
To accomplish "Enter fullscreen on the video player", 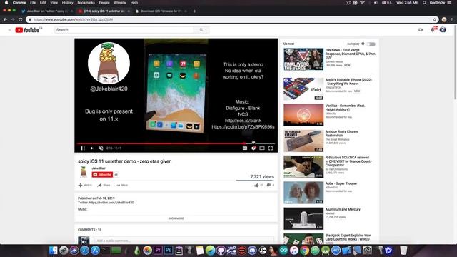I will coord(271,148).
